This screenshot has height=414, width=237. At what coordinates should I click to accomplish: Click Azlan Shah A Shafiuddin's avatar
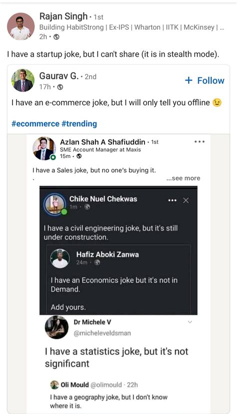tap(44, 149)
